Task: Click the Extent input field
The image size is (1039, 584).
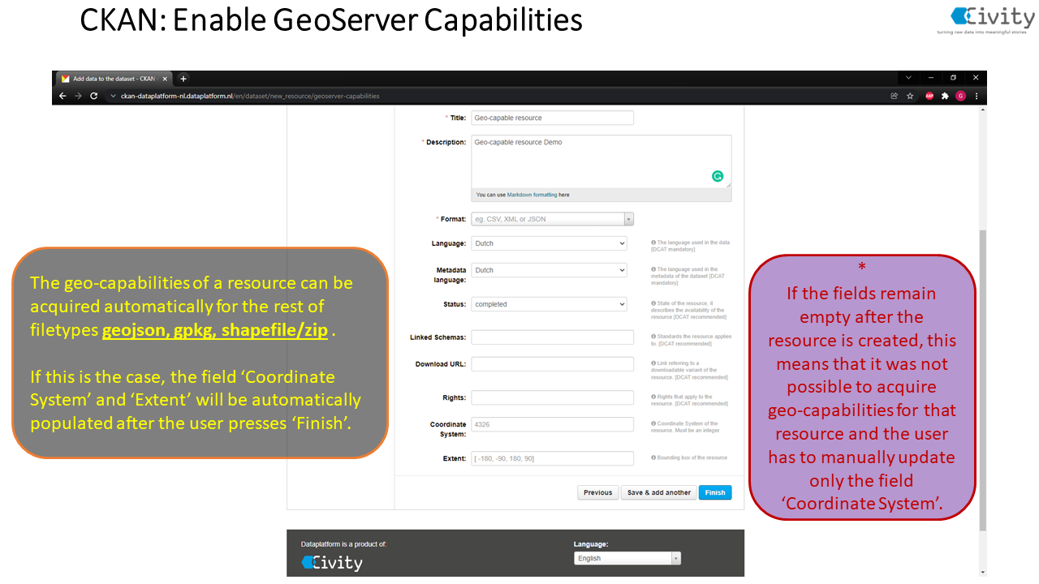Action: pos(552,459)
